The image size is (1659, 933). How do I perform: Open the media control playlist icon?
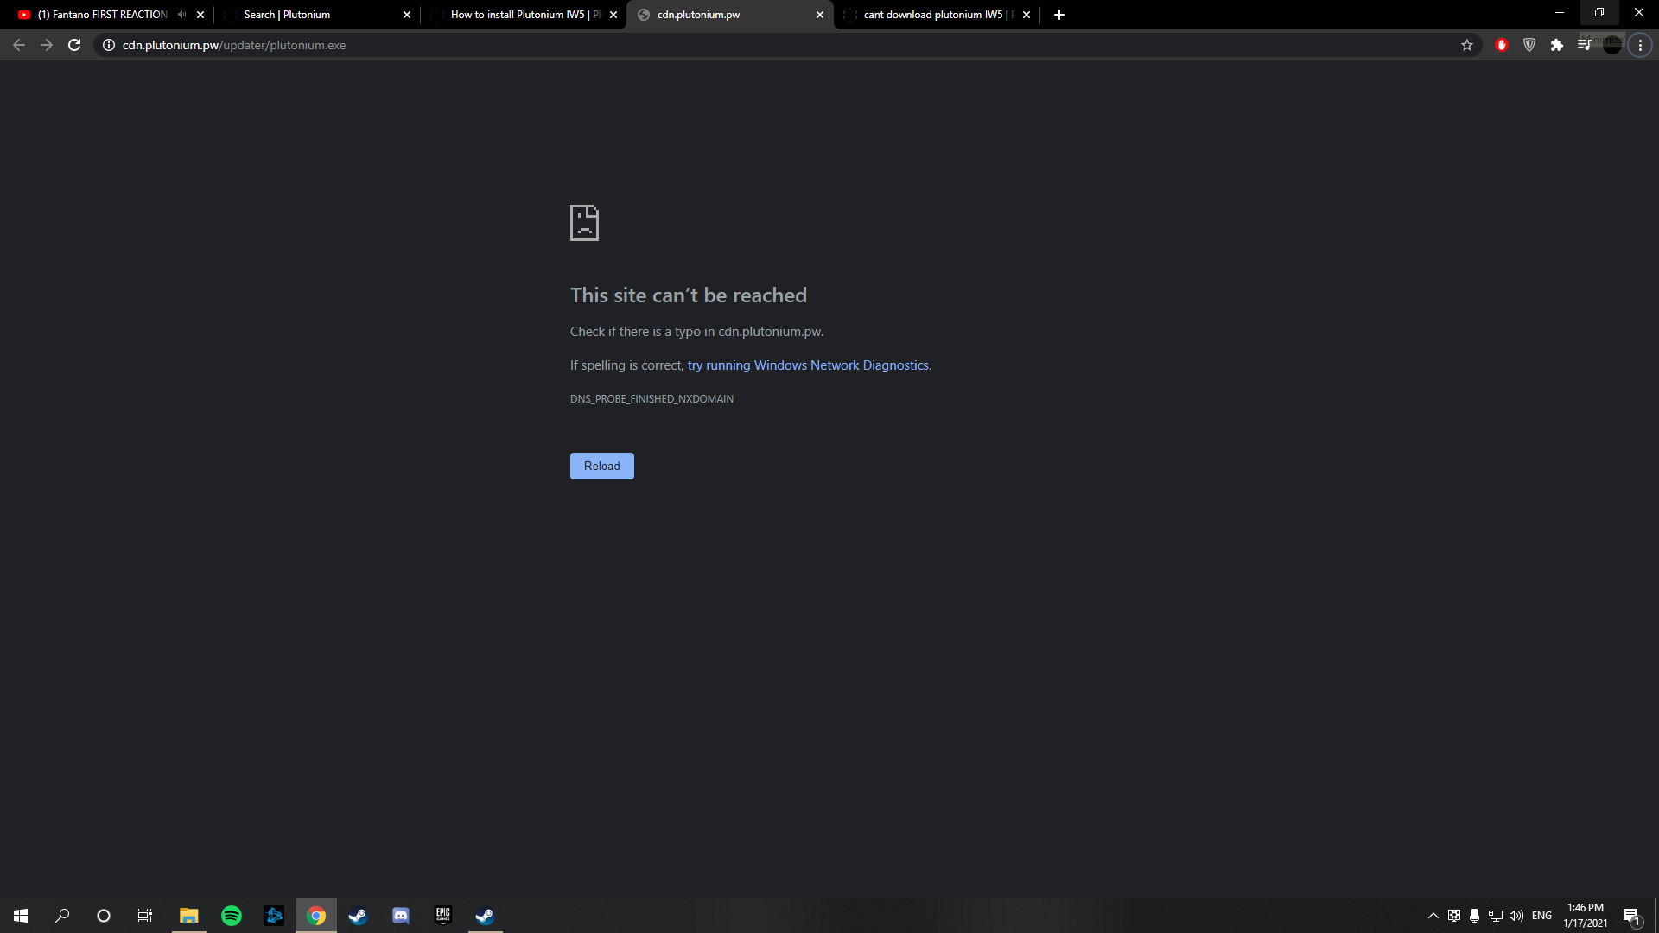(x=1584, y=45)
